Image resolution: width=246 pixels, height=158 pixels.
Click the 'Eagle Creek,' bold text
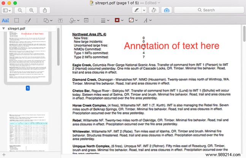(82, 65)
